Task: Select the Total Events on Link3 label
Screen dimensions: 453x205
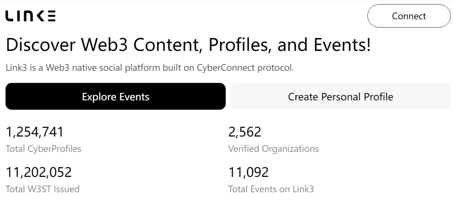Action: click(271, 189)
